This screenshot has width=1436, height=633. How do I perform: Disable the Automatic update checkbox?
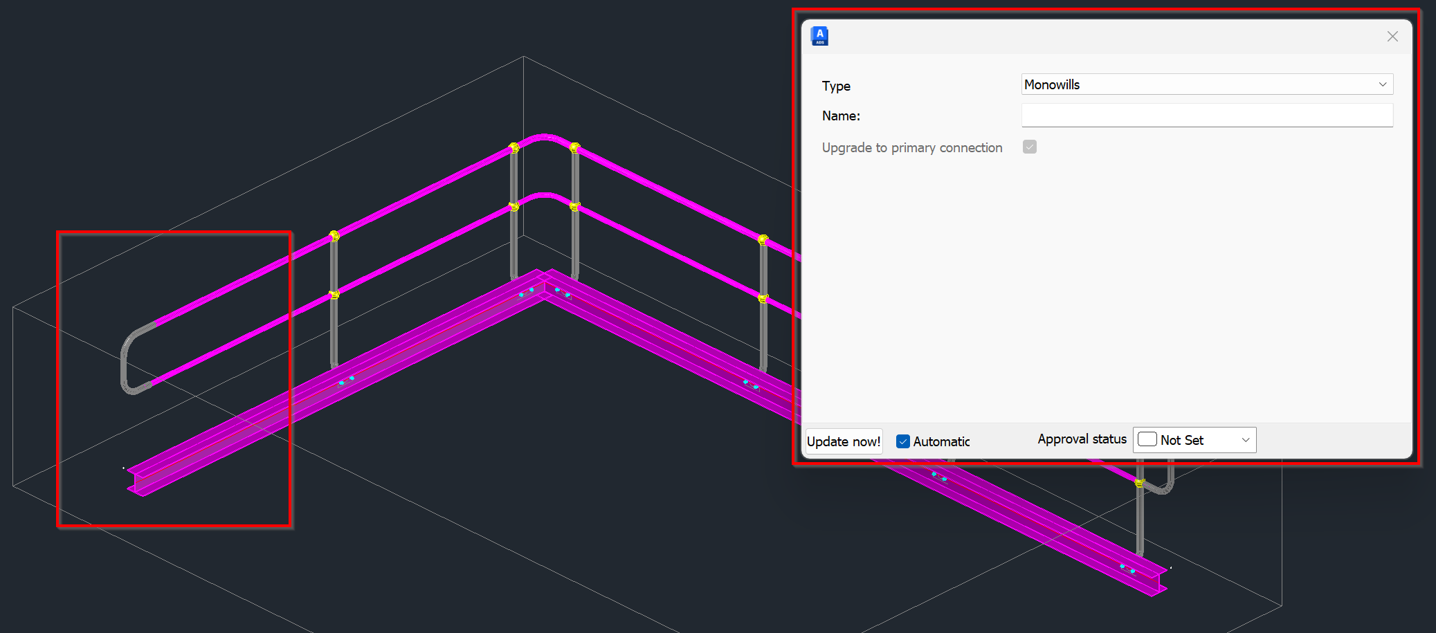point(902,441)
